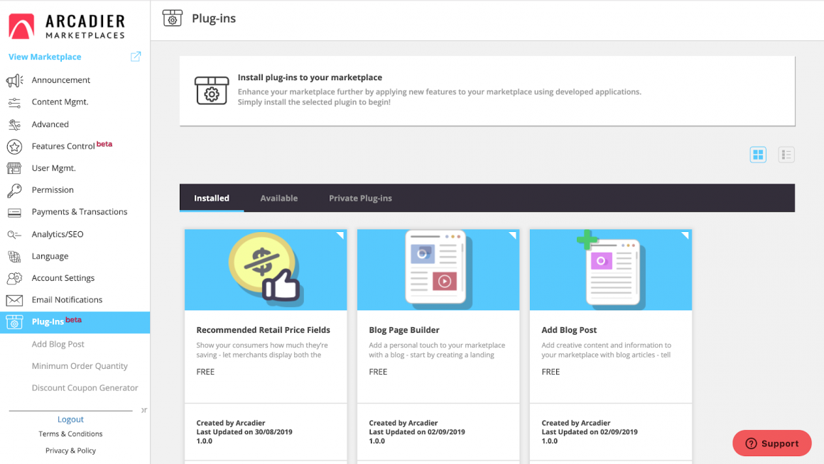Open Add Blog Post submenu item

[x=58, y=344]
